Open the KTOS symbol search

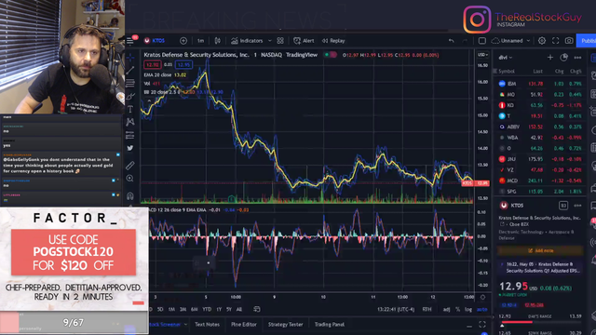point(155,41)
